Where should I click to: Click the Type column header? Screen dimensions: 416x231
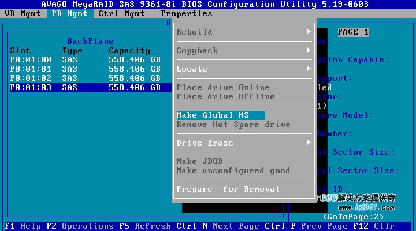(x=72, y=50)
